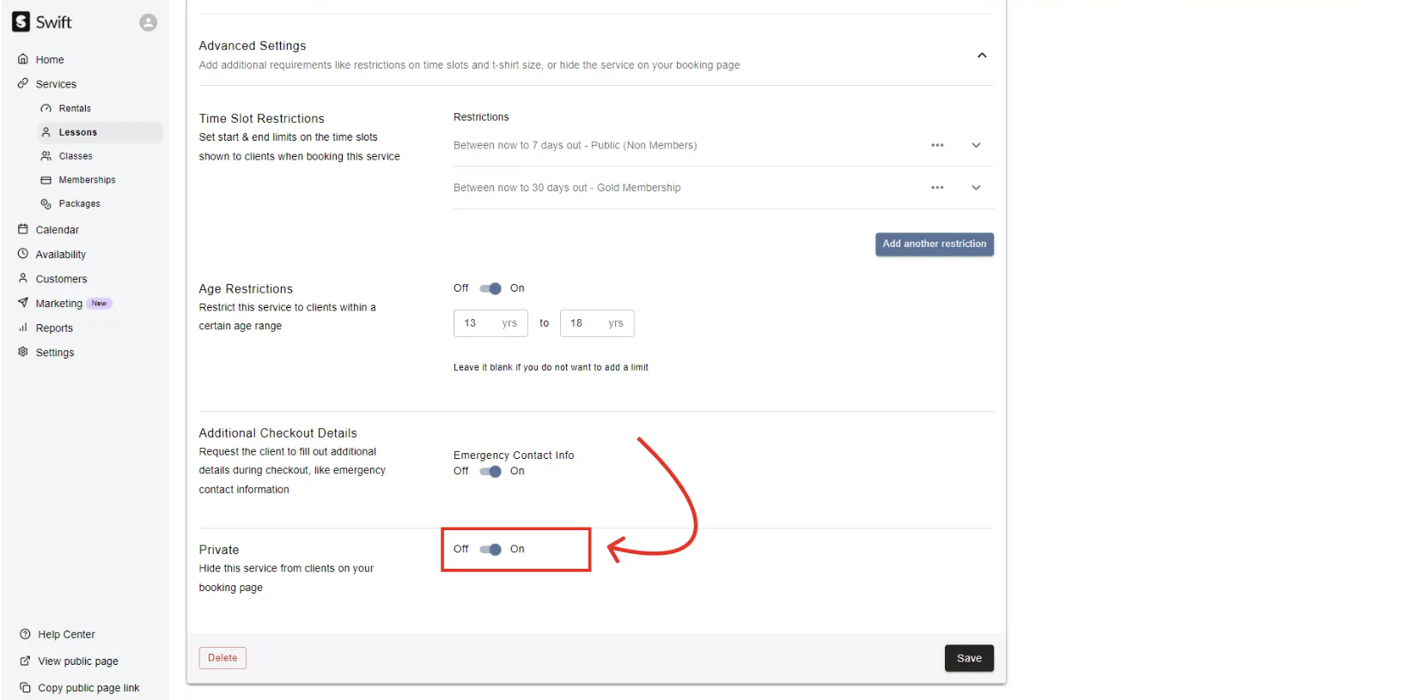Click the Customers person icon
This screenshot has width=1407, height=700.
(23, 278)
